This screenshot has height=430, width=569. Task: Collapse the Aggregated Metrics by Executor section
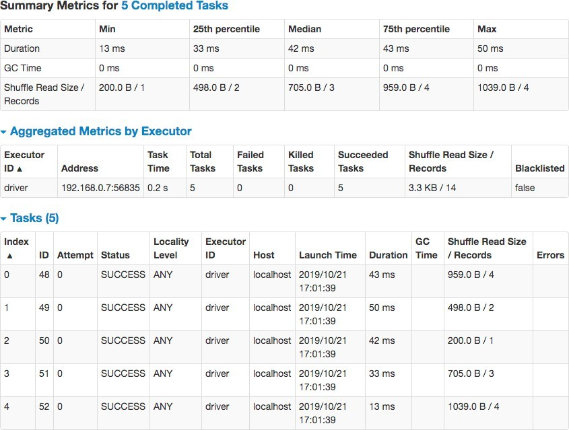click(100, 132)
